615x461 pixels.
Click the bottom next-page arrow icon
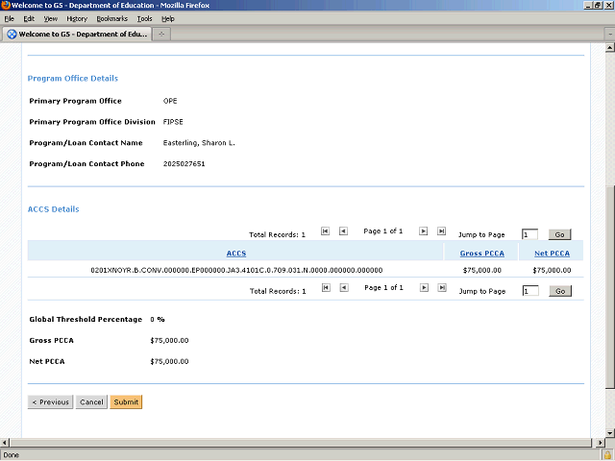(423, 287)
